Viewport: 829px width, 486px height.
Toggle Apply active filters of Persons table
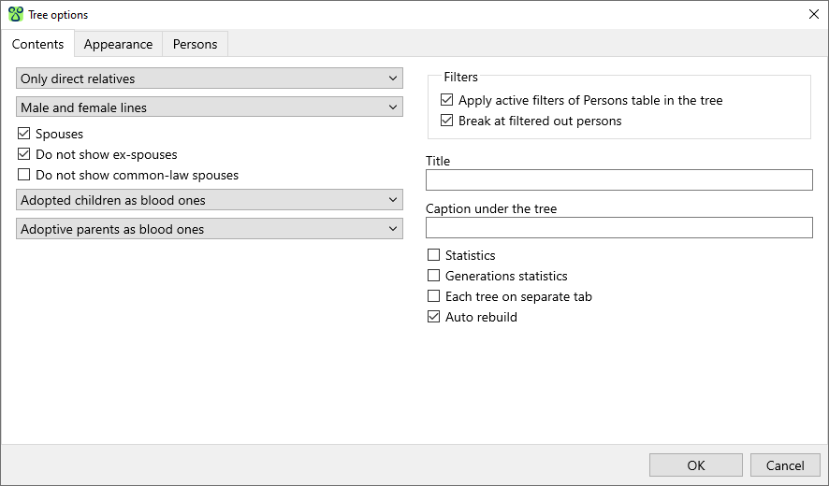coord(446,100)
